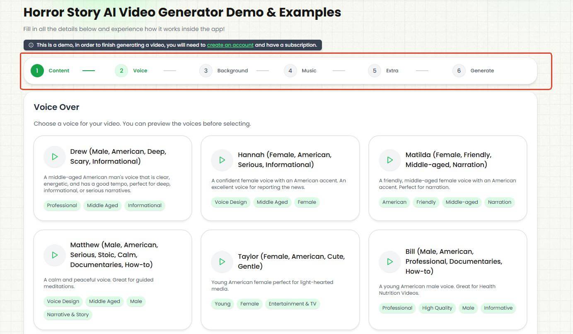This screenshot has height=334, width=573.
Task: Play Drew voice preview
Action: point(55,157)
